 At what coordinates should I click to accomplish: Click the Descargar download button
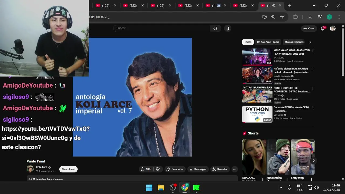coord(198,169)
